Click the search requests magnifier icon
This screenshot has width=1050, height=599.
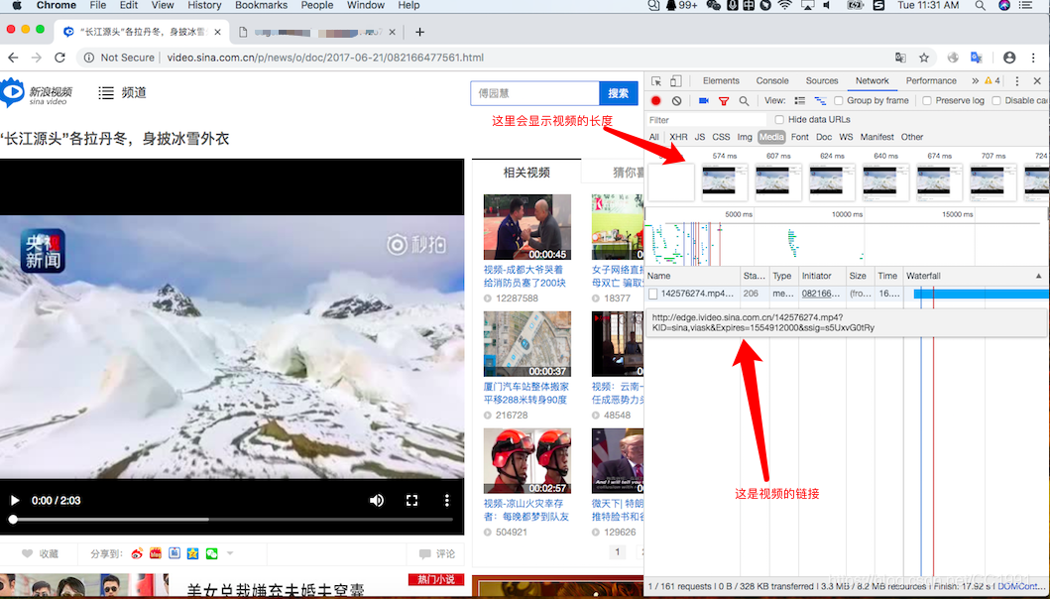(743, 99)
